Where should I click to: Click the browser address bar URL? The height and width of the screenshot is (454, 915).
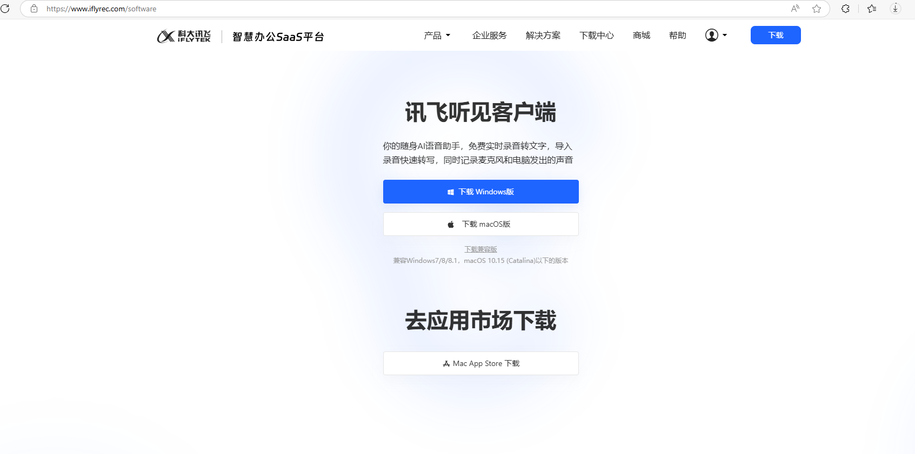coord(102,9)
